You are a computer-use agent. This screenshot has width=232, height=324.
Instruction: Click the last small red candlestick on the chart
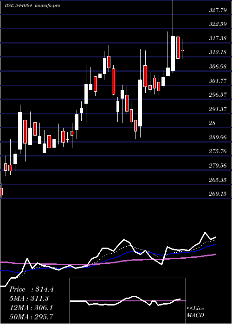tap(182, 50)
